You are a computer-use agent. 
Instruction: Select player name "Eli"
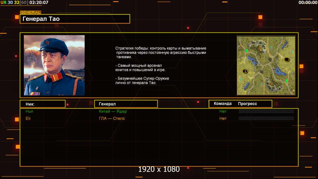(28, 118)
